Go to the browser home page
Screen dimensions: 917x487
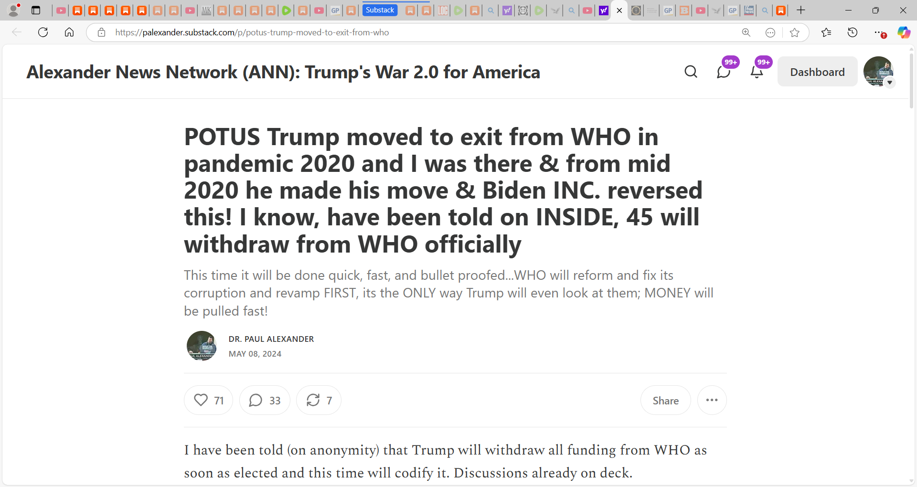pyautogui.click(x=69, y=32)
